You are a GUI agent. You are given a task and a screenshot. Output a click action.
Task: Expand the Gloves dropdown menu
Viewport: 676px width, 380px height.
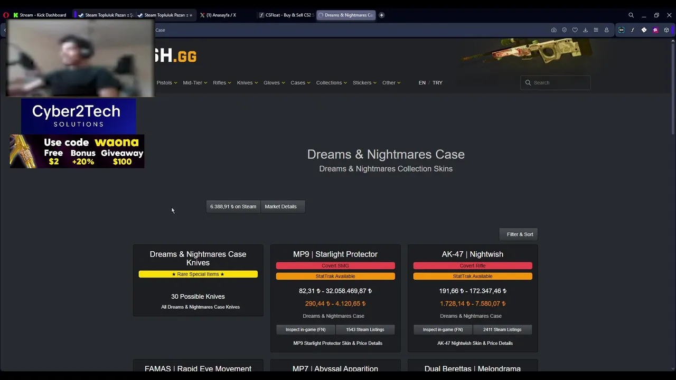coord(274,83)
